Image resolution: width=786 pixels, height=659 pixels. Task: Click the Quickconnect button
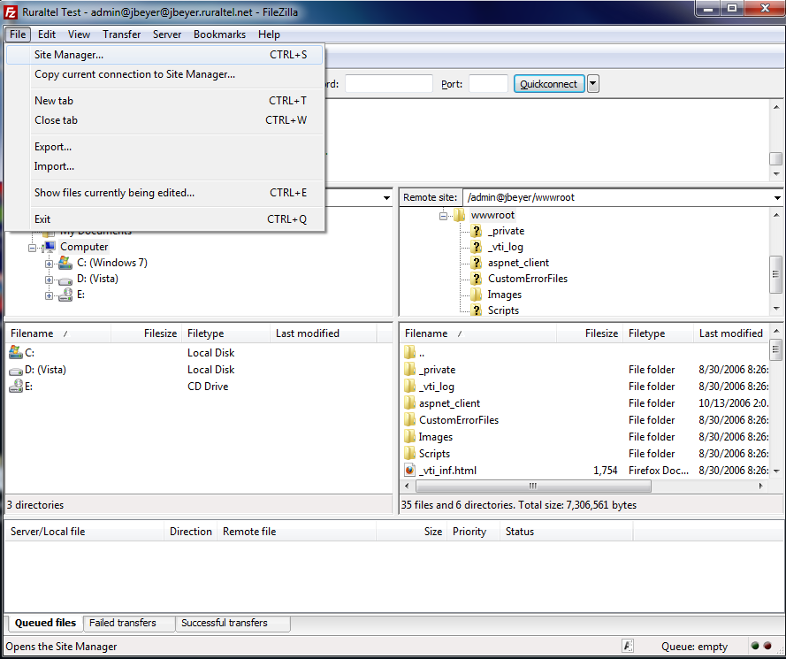click(548, 84)
